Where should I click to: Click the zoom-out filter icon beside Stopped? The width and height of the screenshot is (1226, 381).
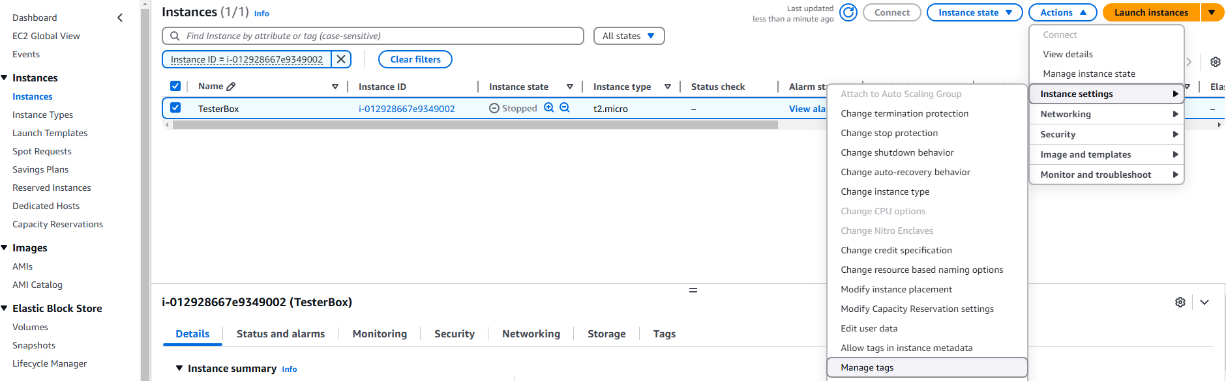[565, 108]
